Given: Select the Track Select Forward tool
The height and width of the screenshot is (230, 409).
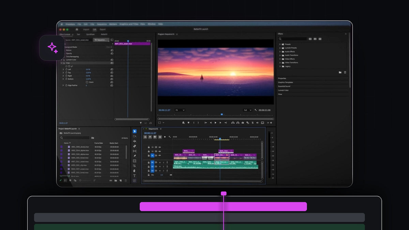Looking at the screenshot, I should (x=135, y=136).
